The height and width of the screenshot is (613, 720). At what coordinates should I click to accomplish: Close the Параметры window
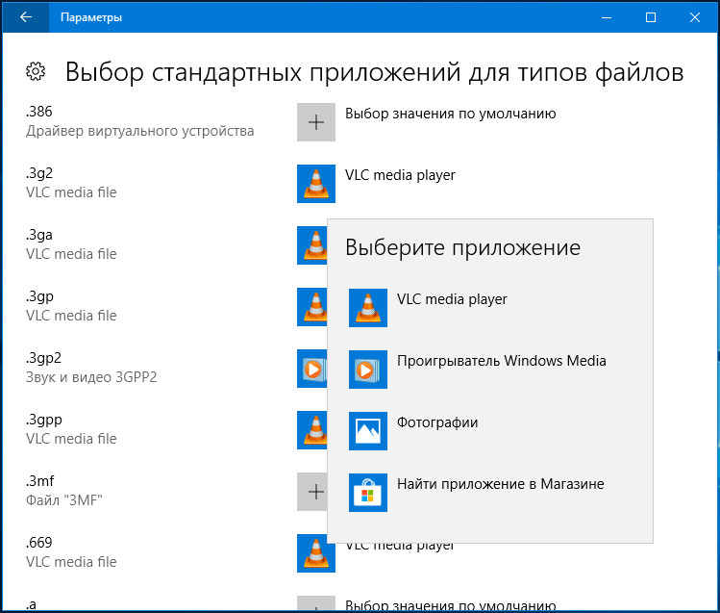click(x=695, y=17)
